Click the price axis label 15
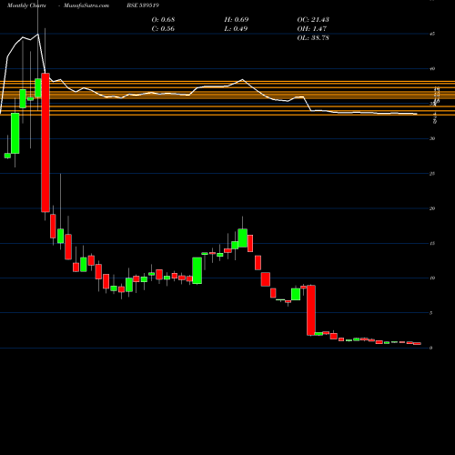The width and height of the screenshot is (455, 455). click(x=432, y=243)
